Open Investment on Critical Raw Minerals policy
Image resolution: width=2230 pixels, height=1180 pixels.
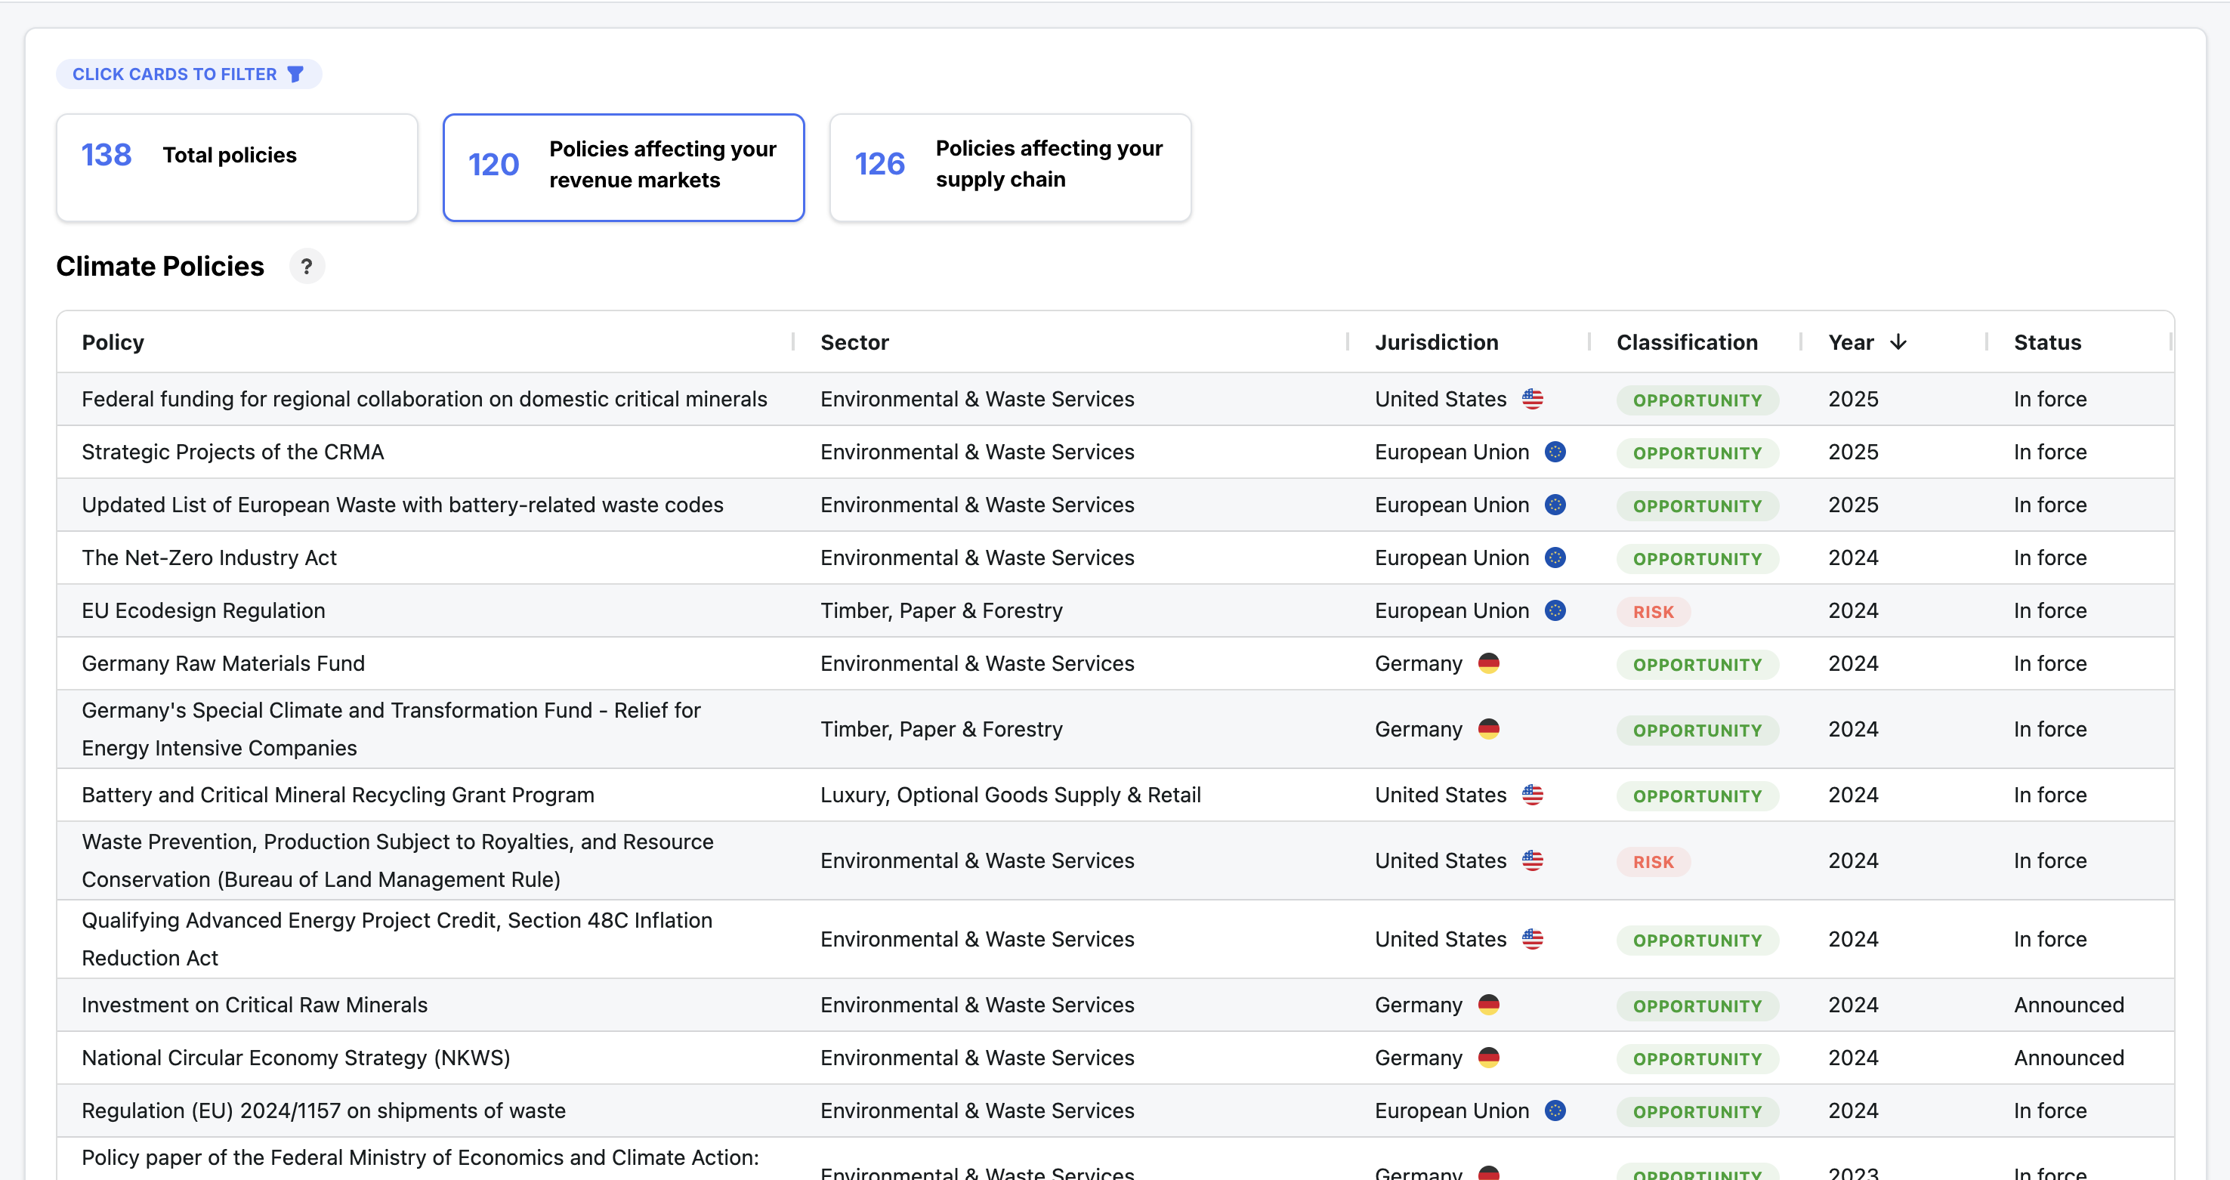255,1004
